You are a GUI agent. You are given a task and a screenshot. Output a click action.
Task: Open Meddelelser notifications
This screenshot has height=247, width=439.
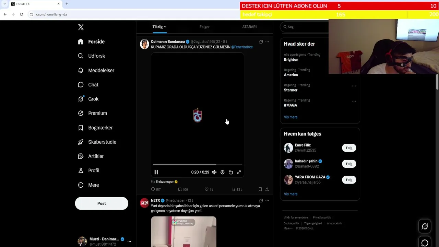pos(96,70)
